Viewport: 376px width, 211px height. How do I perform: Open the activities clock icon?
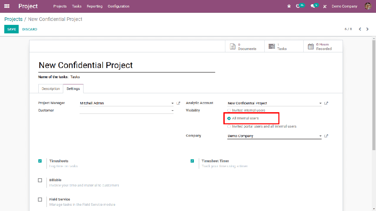(x=298, y=6)
